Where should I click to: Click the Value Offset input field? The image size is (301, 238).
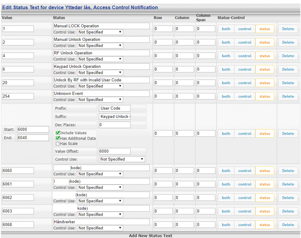[115, 151]
